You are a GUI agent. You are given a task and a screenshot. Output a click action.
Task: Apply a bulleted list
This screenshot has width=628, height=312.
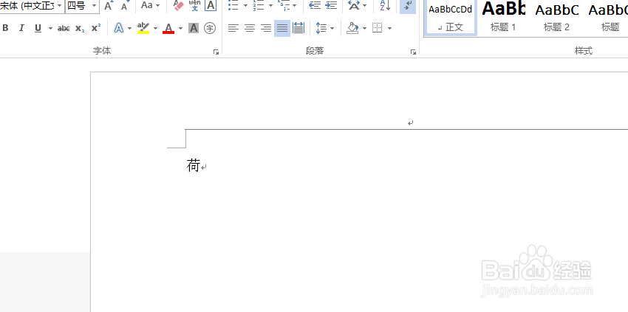click(x=234, y=6)
